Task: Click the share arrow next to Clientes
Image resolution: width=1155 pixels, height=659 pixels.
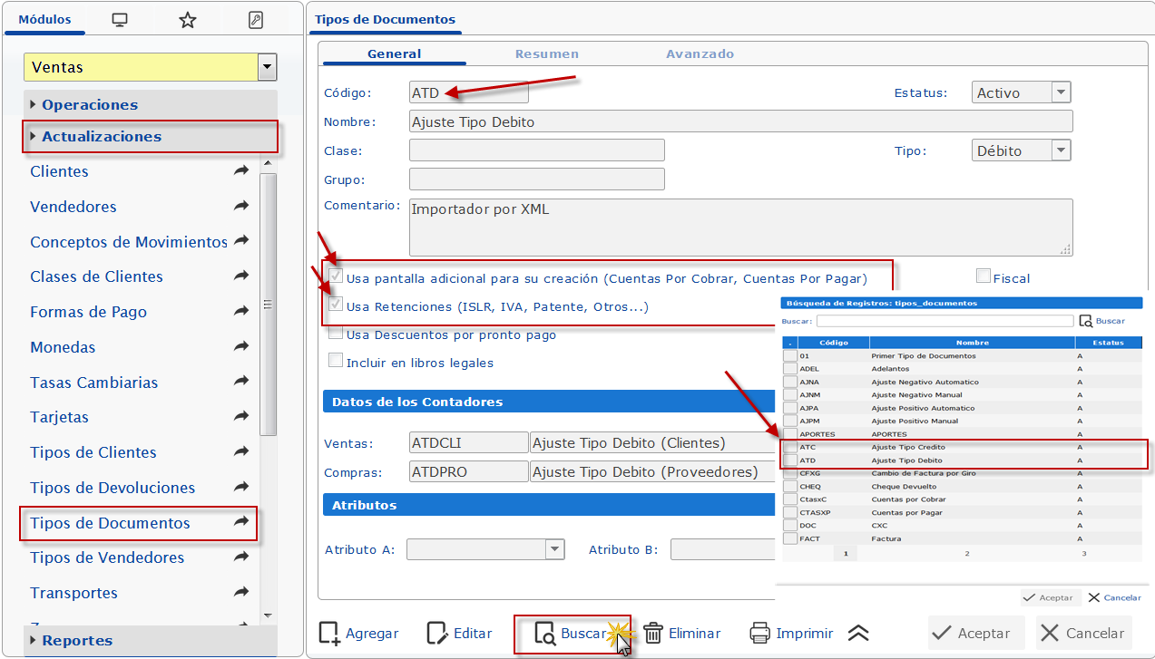Action: pyautogui.click(x=241, y=171)
